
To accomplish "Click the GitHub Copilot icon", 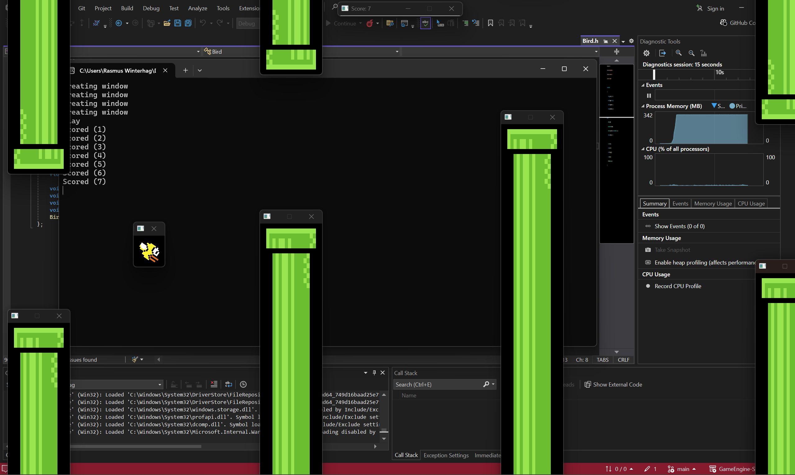I will [724, 23].
